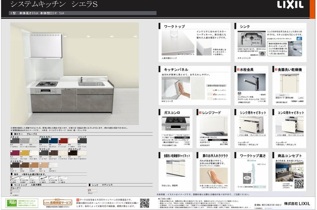Image resolution: width=317 pixels, height=210 pixels.
Task: Click the orange mark beside 水栓金具
Action: coord(238,70)
